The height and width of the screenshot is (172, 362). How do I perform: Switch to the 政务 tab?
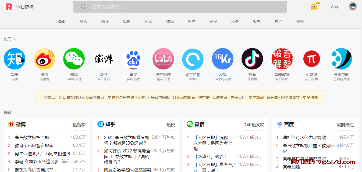(257, 22)
